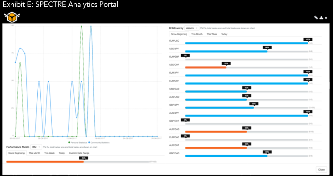Viewport: 333px width, 176px height.
Task: Click the AUD/CHF asset label
Action: (x=174, y=145)
